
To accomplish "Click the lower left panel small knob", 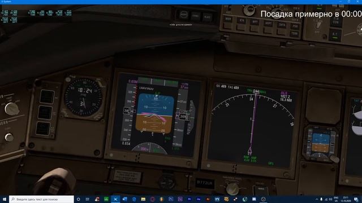I will click(x=9, y=137).
